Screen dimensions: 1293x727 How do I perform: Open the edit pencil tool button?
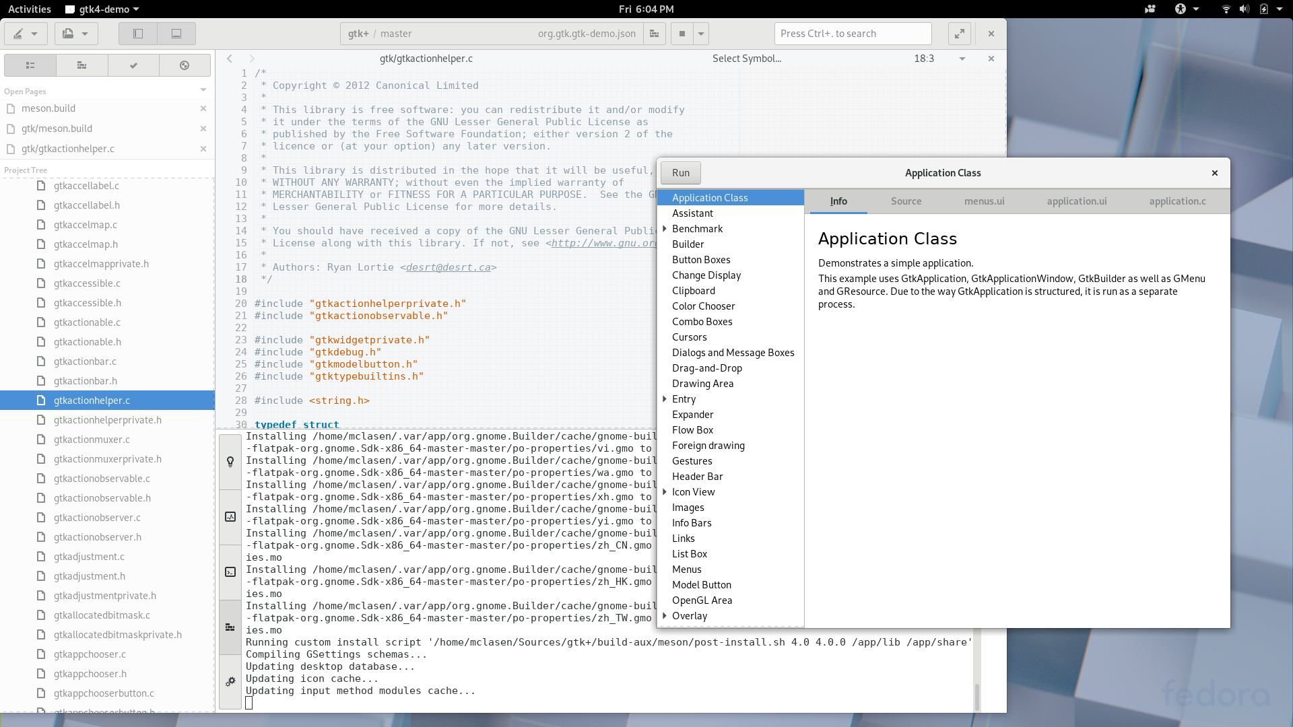click(26, 34)
